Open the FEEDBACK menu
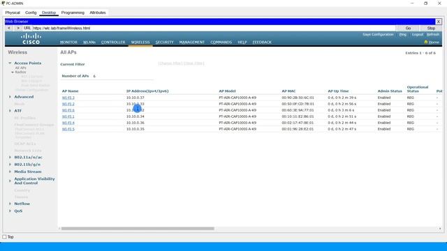This screenshot has height=251, width=447. [262, 42]
